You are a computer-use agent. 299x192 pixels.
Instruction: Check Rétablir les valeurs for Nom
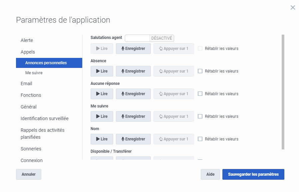tap(200, 139)
